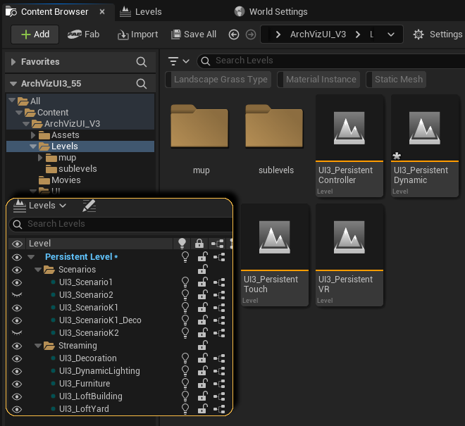
Task: Click search magnifier icon beside Favorites
Action: tap(142, 62)
